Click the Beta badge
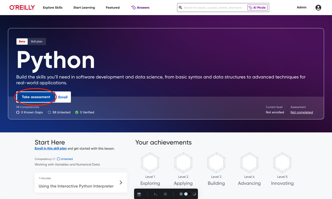The width and height of the screenshot is (332, 199). point(22,41)
